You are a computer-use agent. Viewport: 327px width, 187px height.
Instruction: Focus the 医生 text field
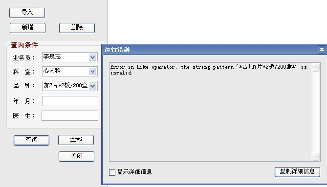click(70, 115)
